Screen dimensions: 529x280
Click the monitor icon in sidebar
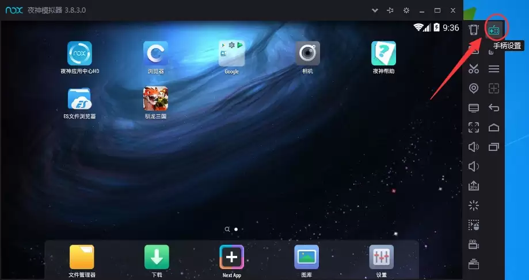point(474,108)
